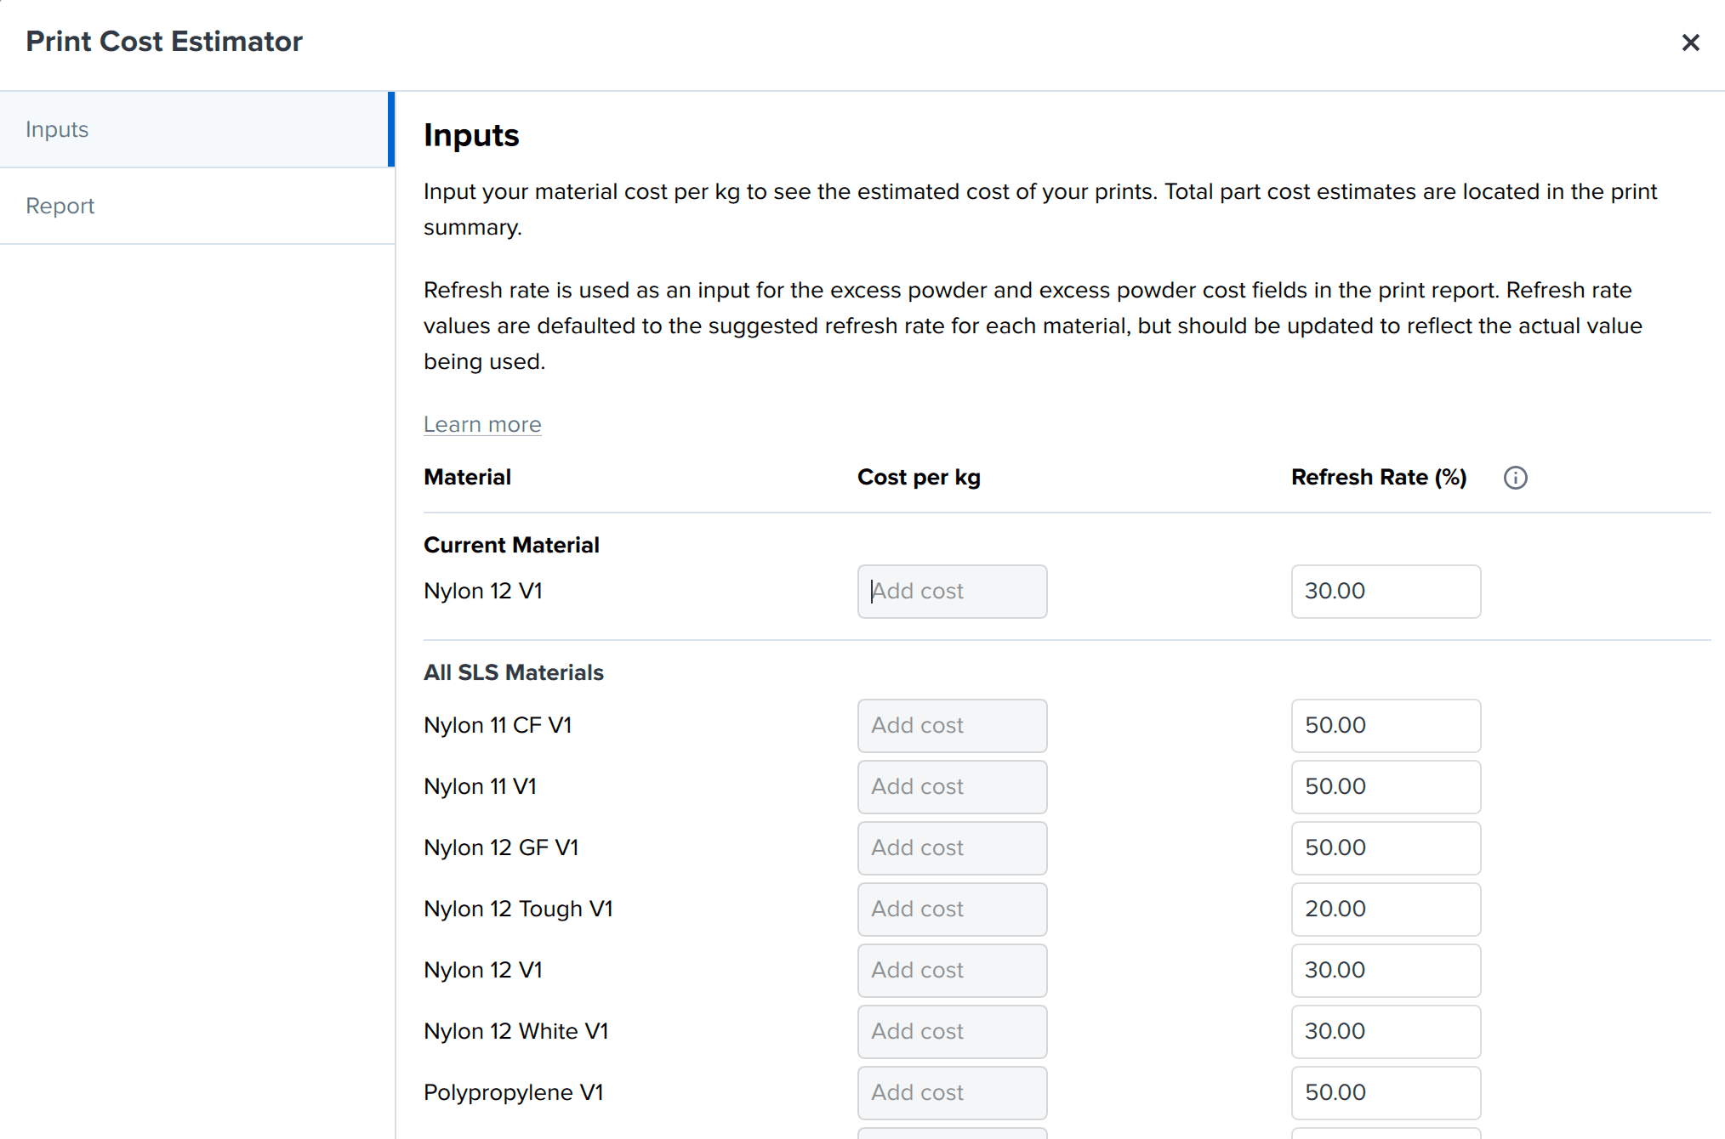The width and height of the screenshot is (1725, 1139).
Task: Edit the Nylon 12 GF V1 refresh rate
Action: click(x=1386, y=848)
